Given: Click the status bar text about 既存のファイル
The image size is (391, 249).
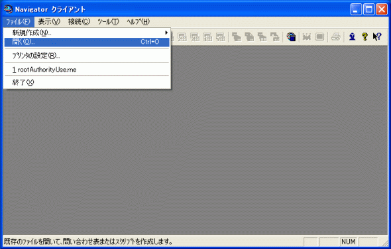Looking at the screenshot, I should click(89, 242).
